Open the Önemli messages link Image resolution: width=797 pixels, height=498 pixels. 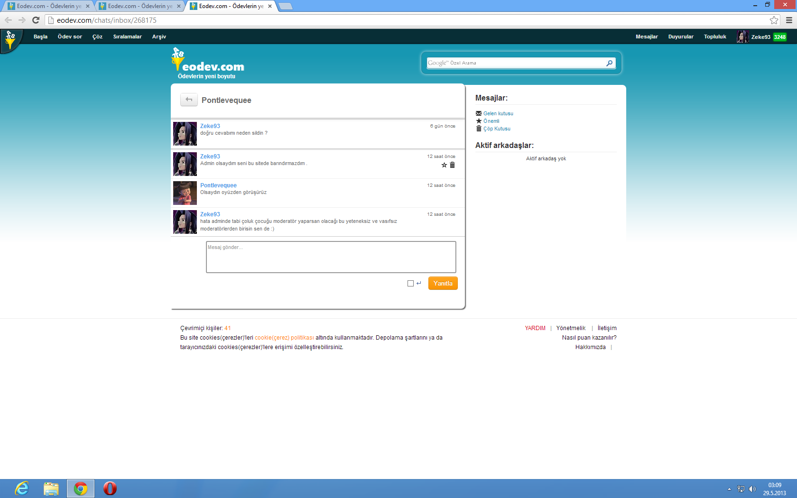(491, 121)
